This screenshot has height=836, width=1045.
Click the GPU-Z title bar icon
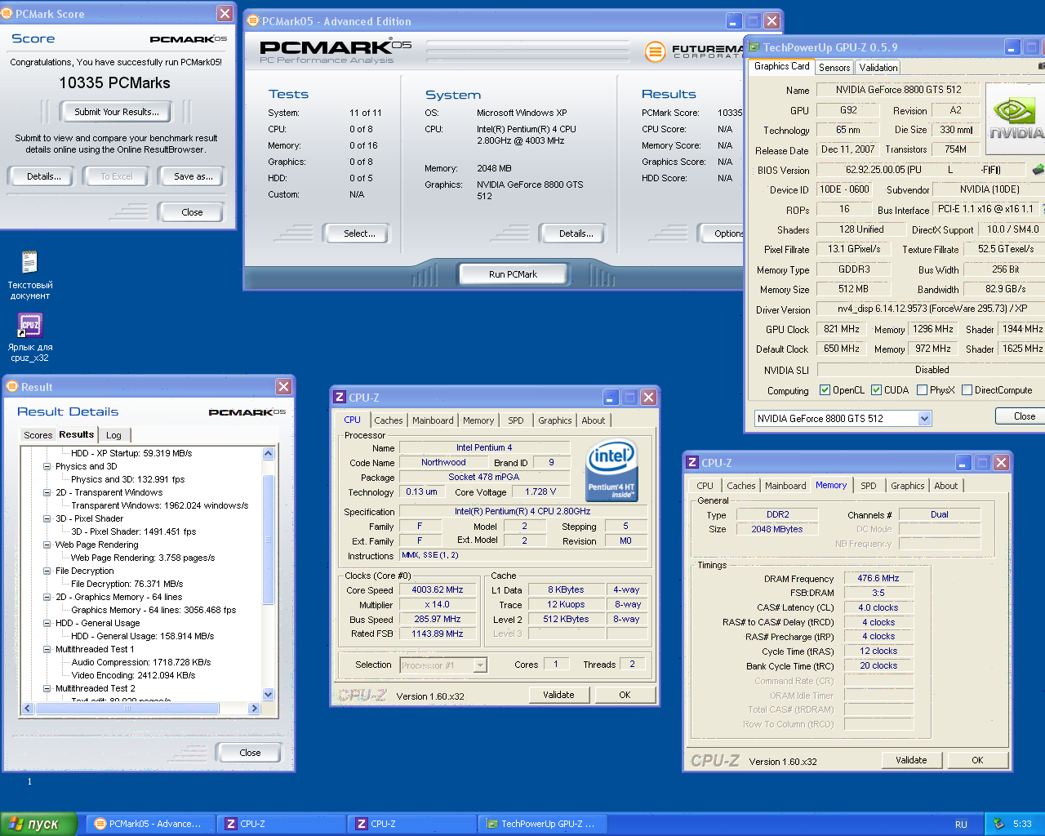point(754,47)
